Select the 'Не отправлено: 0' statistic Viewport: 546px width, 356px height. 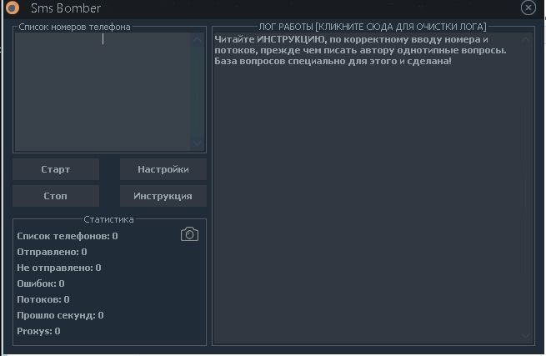click(59, 268)
